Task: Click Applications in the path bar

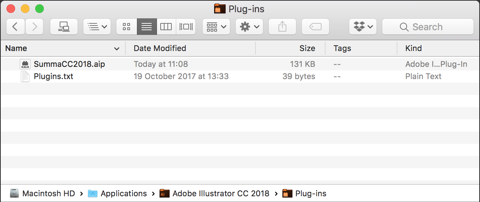Action: tap(117, 193)
